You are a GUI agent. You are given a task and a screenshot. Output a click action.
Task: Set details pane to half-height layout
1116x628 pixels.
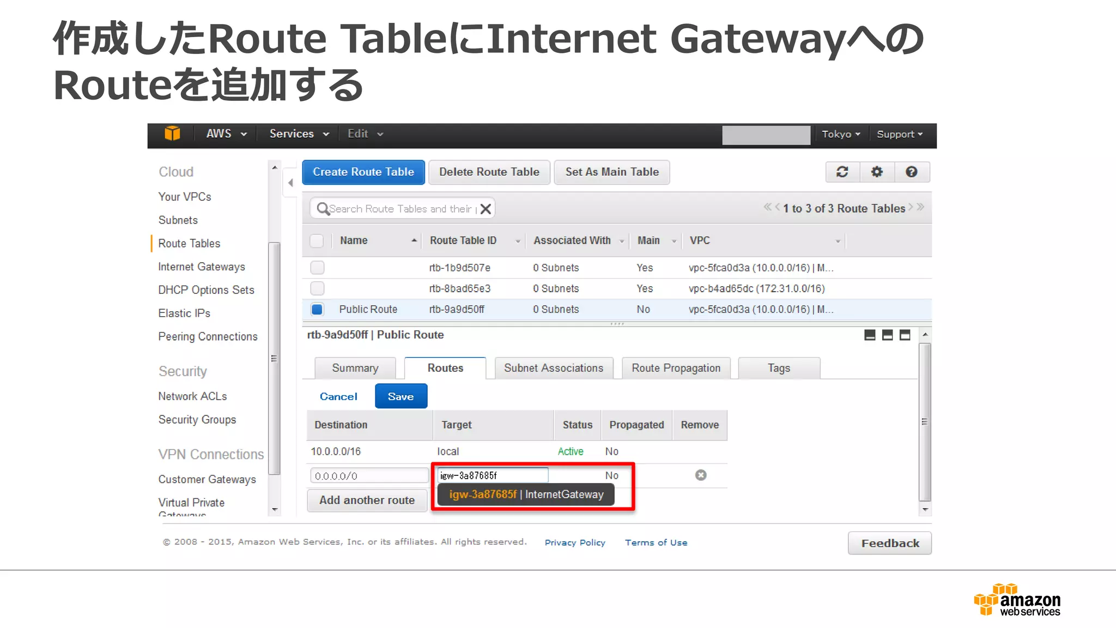click(887, 335)
